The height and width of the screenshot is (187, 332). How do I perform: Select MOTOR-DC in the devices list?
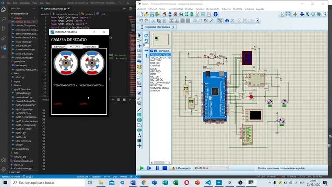click(157, 79)
